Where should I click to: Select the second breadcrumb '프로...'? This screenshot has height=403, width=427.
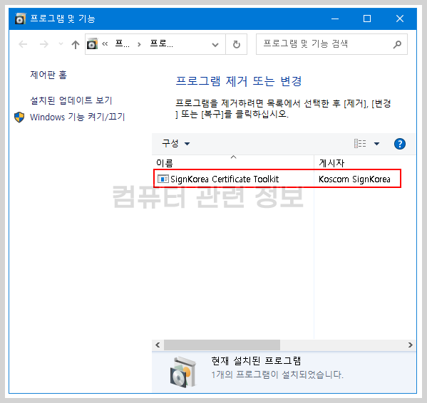[162, 43]
